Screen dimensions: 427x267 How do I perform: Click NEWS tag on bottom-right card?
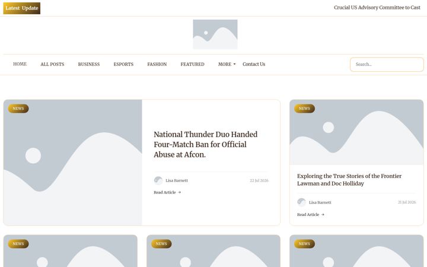304,244
